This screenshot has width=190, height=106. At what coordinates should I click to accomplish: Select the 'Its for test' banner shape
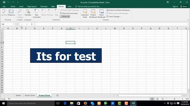point(66,56)
